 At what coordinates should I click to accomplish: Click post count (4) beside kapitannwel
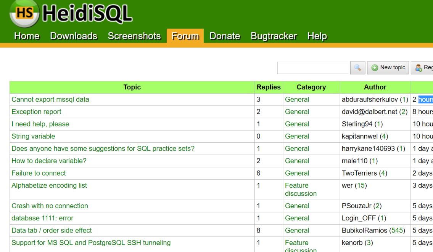click(x=384, y=136)
